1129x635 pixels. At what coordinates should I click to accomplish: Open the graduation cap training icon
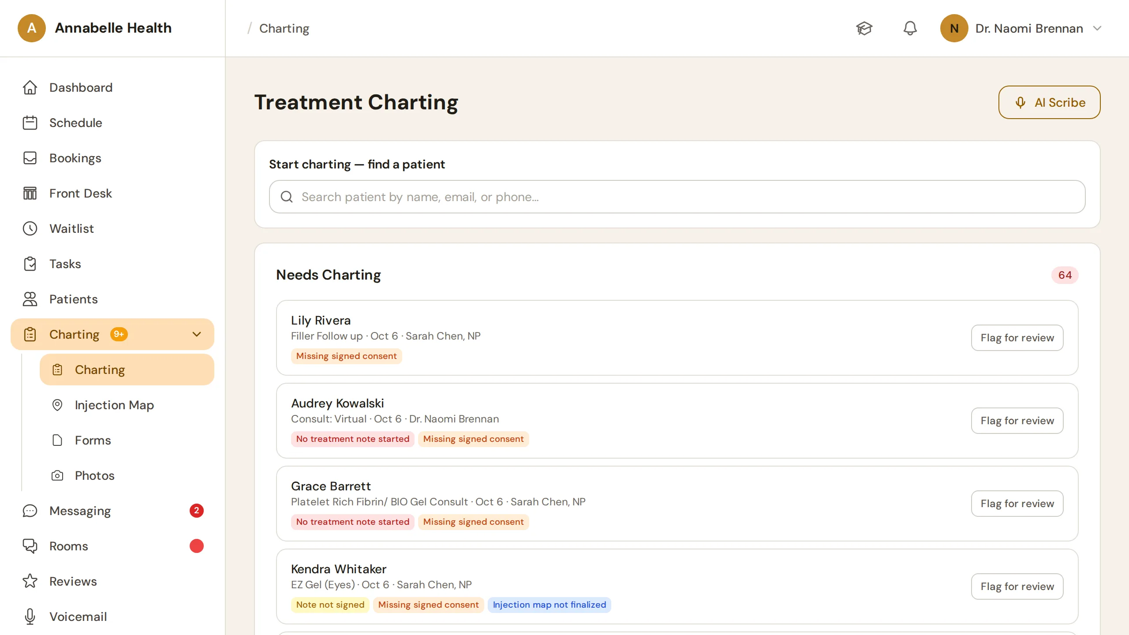864,28
